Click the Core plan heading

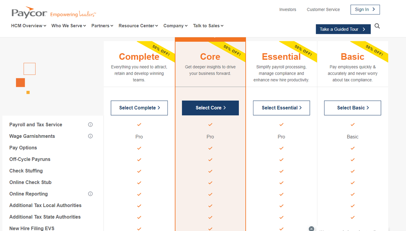point(210,57)
